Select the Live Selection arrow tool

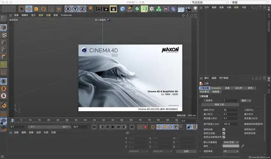[x=22, y=9]
